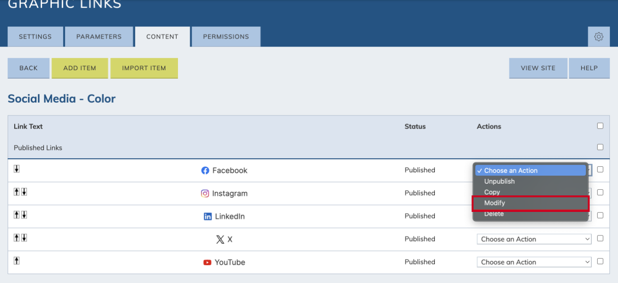Click the Instagram link text

coord(230,194)
